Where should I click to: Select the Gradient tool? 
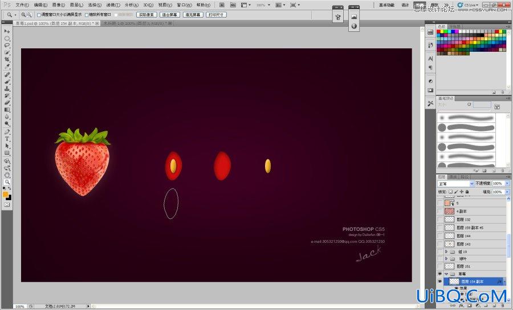[x=7, y=110]
